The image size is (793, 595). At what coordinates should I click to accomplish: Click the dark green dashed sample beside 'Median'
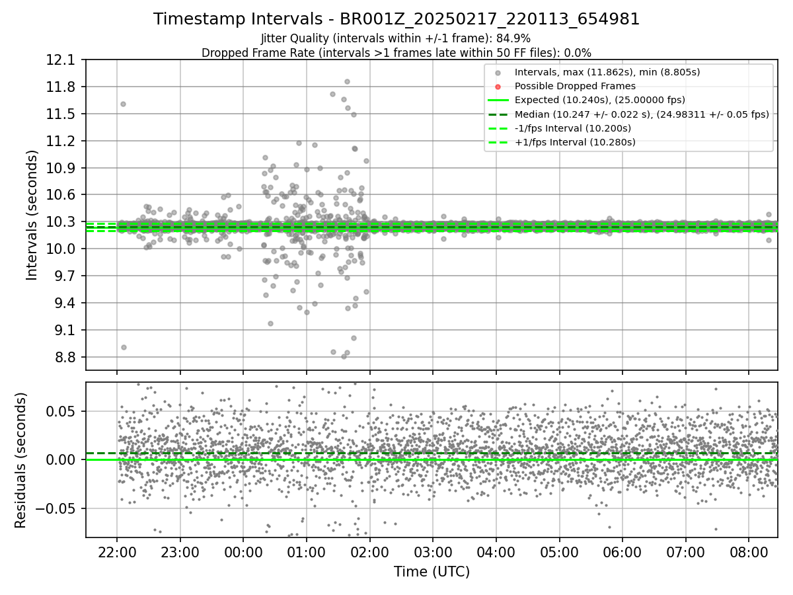pyautogui.click(x=498, y=114)
